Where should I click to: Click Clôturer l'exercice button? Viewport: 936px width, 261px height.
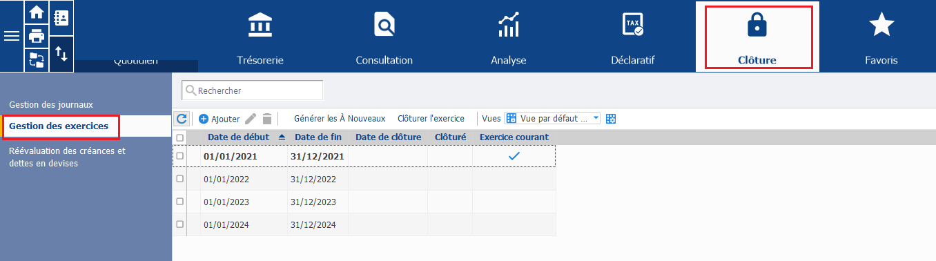pyautogui.click(x=431, y=119)
